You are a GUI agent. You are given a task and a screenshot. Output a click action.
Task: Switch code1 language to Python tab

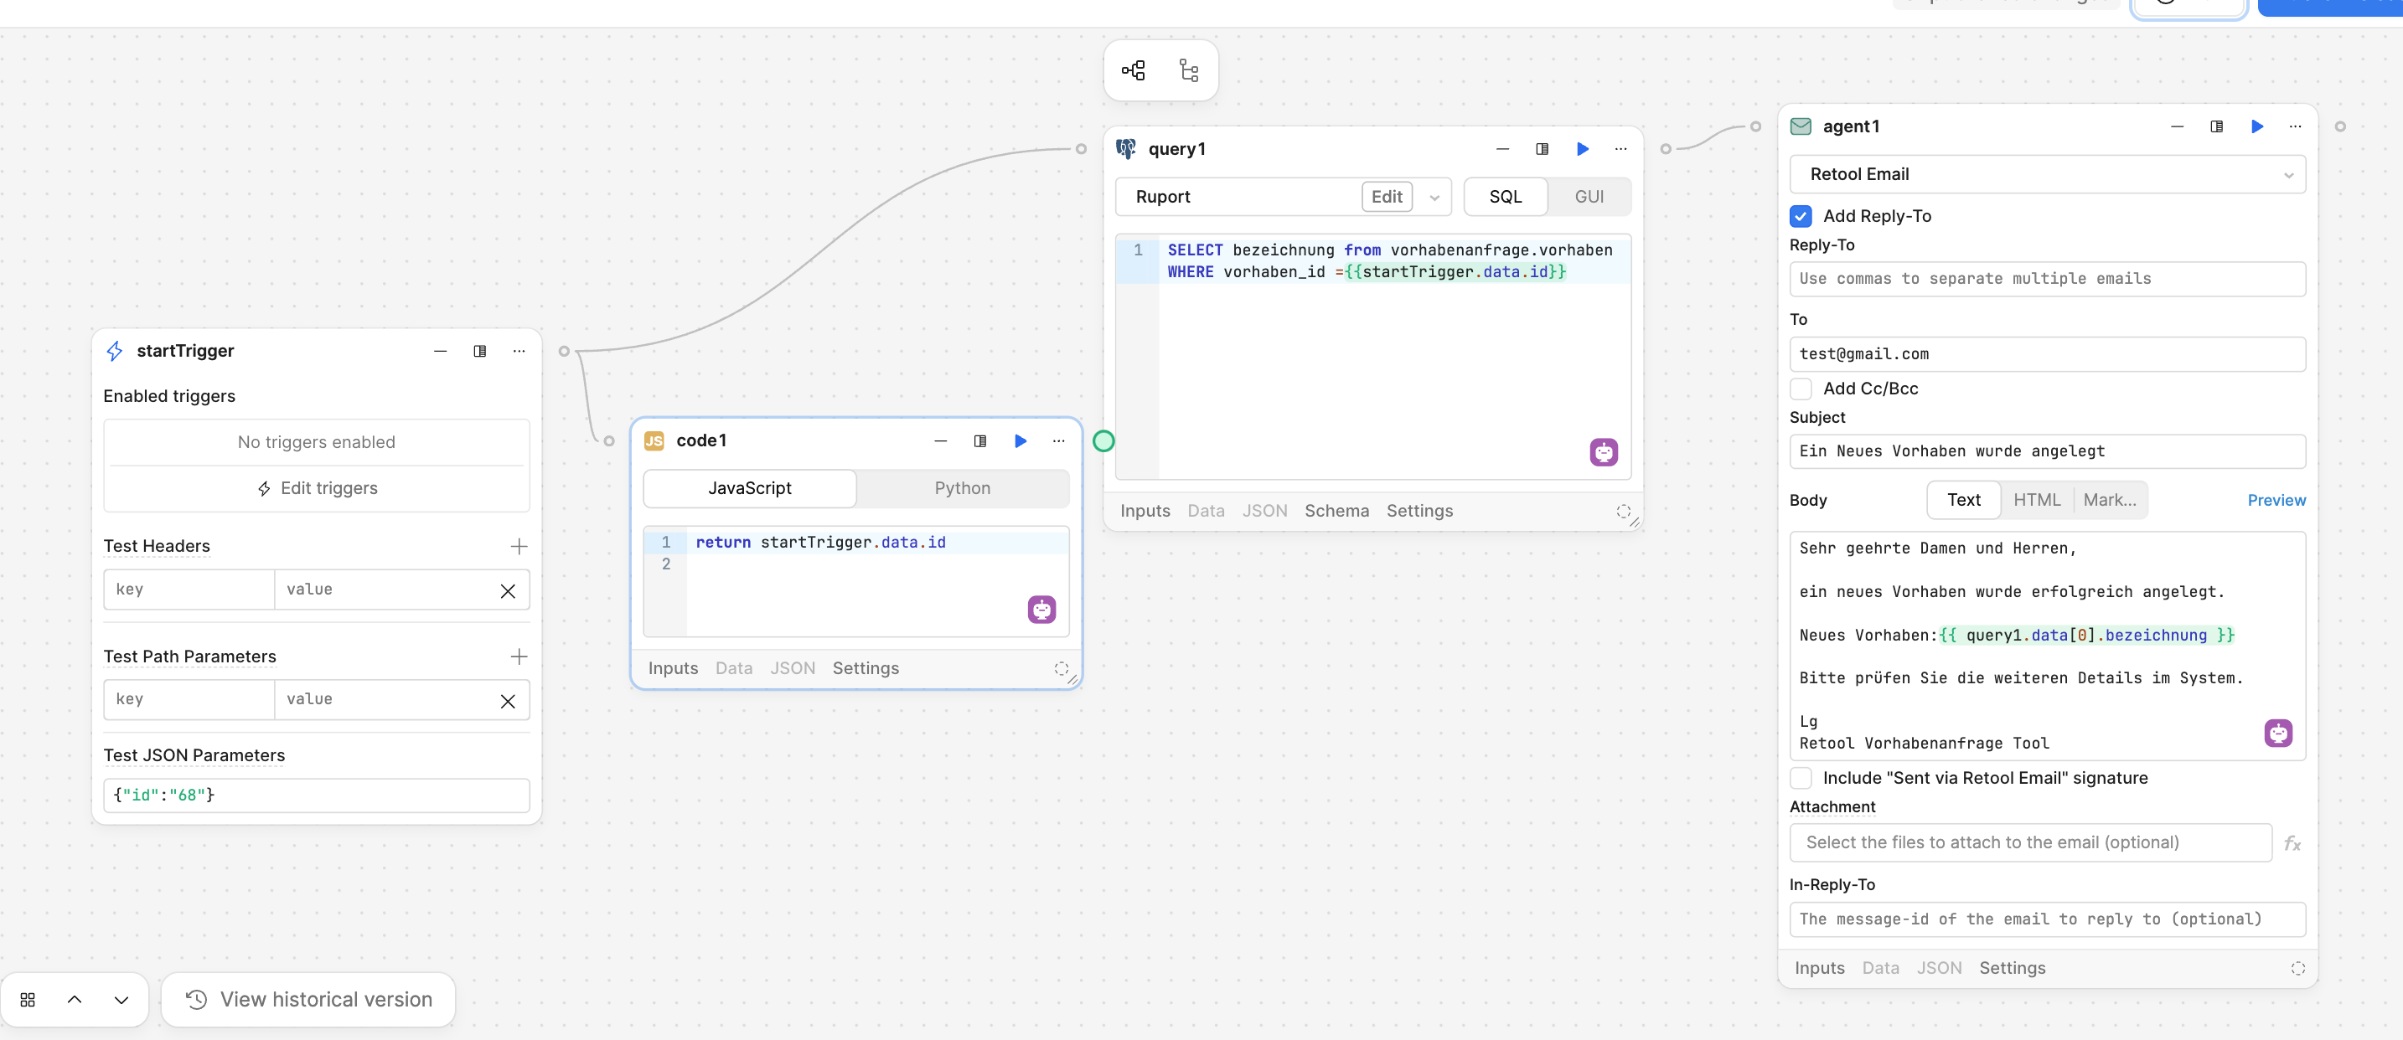pos(962,488)
